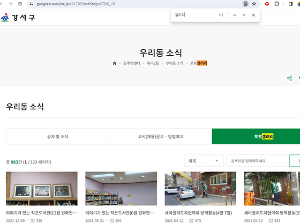Screen dimensions: 300x224
Task: Click the browser forward arrow
Action: 11,4
